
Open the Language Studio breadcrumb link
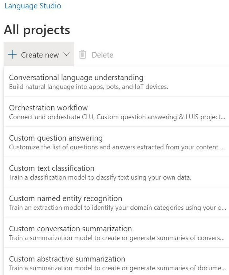[x=33, y=6]
